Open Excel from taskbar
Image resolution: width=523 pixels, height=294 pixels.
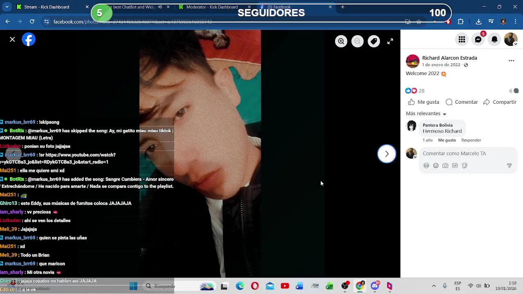click(x=329, y=286)
